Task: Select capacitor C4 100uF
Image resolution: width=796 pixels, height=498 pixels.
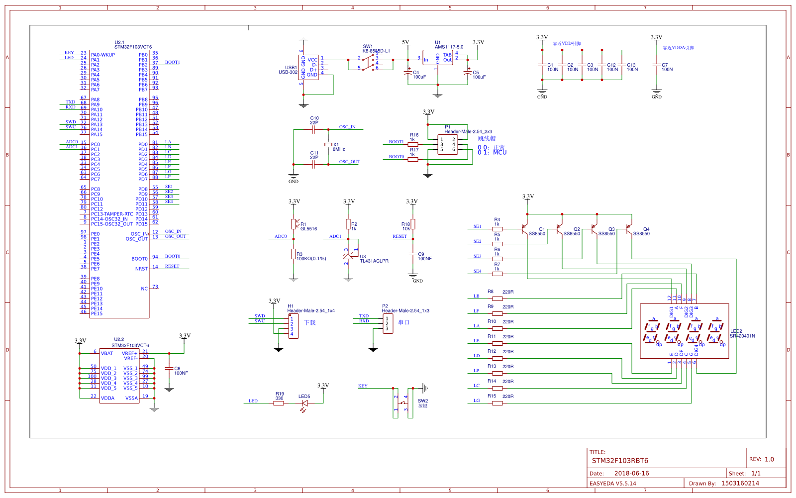Action: tap(408, 74)
